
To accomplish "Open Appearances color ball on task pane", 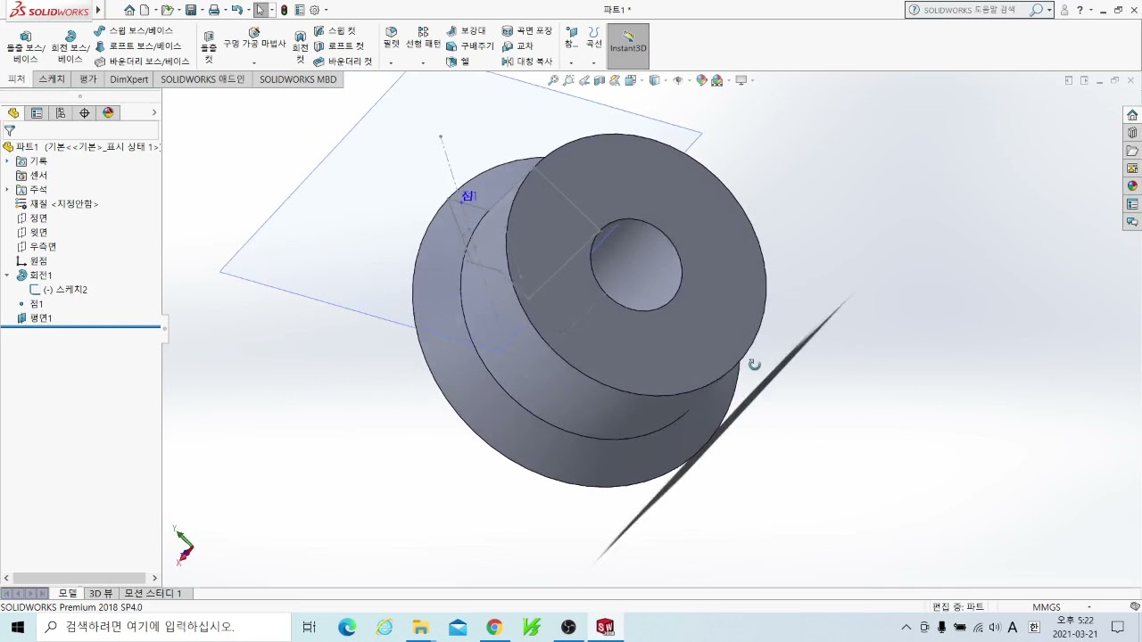I will pyautogui.click(x=1132, y=186).
